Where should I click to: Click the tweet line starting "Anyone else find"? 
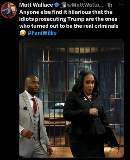[x=66, y=12]
